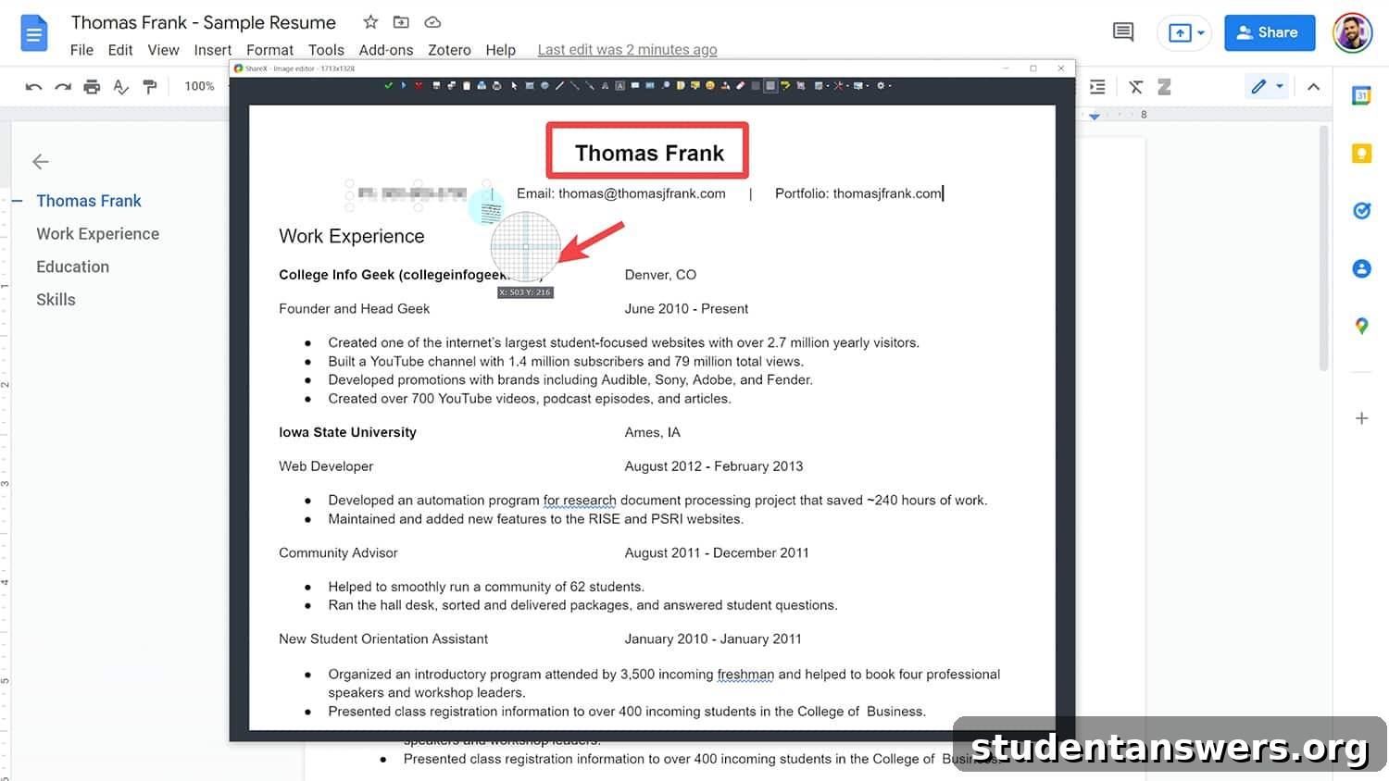Open the View menu
Viewport: 1389px width, 781px height.
click(x=163, y=50)
